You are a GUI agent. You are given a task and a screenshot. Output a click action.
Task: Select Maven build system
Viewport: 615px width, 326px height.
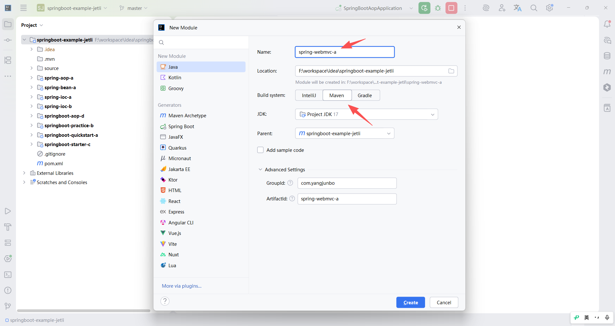pos(337,95)
